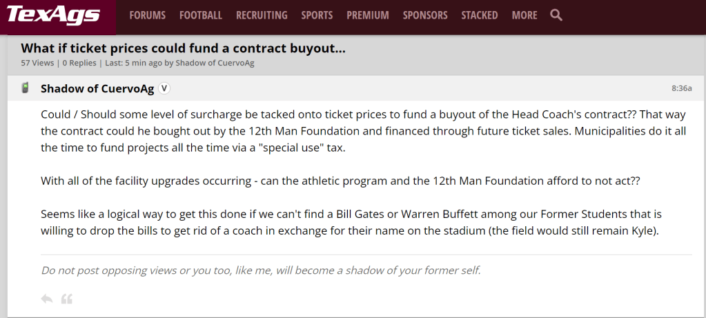The image size is (706, 318).
Task: Open the RECRUITING nav item
Action: pos(262,15)
